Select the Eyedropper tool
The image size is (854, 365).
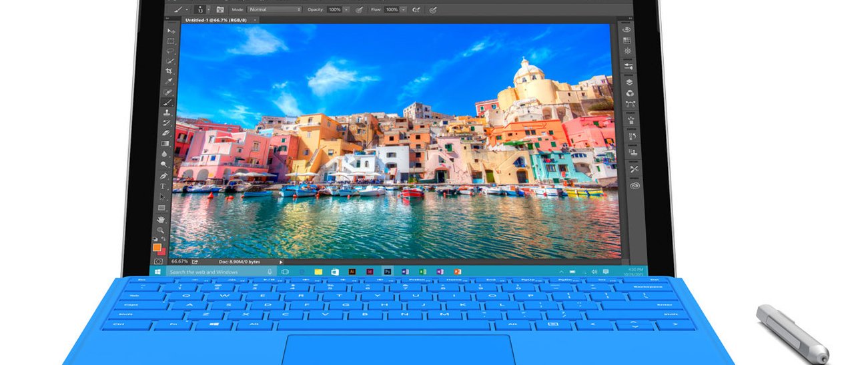(169, 81)
